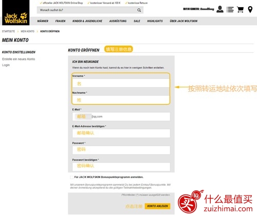The width and height of the screenshot is (257, 216).
Task: Click the 'Mein Konto: Anmeldung' header text
Action: coord(198,9)
